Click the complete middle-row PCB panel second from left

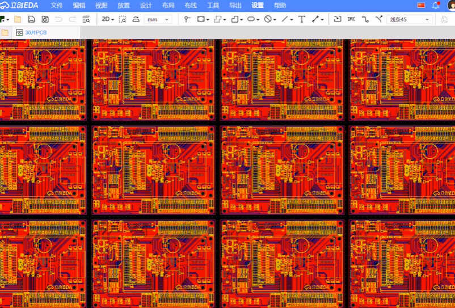click(x=154, y=170)
